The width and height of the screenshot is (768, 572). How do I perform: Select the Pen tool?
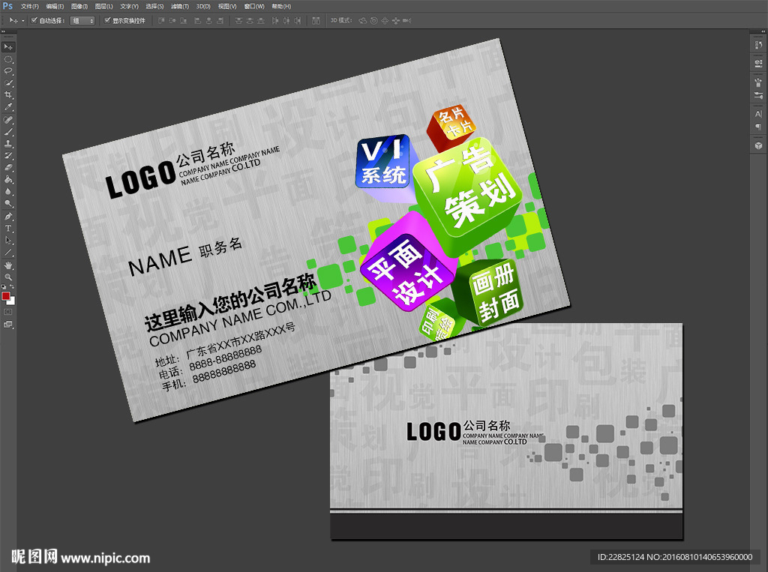pos(8,216)
